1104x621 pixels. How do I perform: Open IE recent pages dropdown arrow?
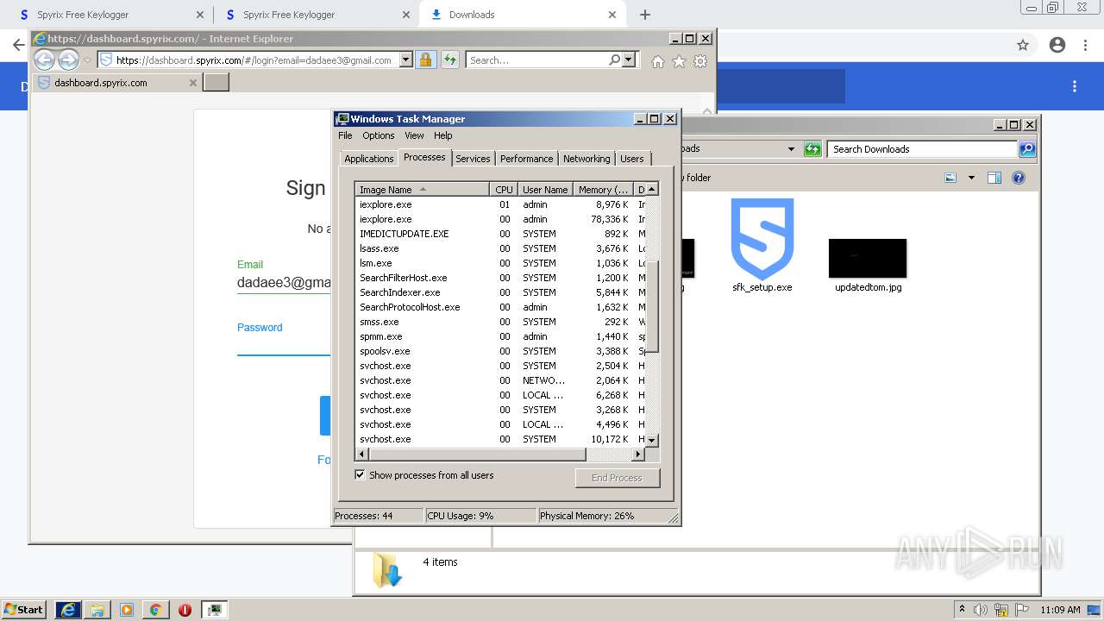point(87,60)
